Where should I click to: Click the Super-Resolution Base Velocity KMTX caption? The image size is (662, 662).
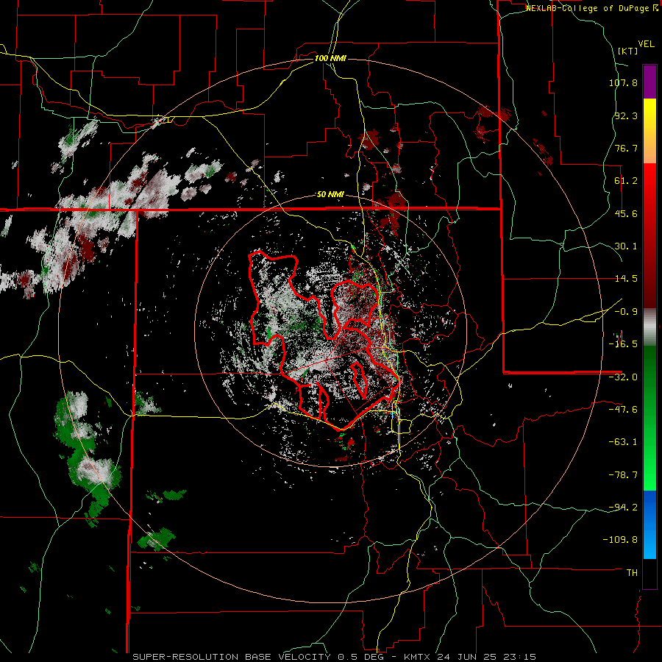(335, 657)
